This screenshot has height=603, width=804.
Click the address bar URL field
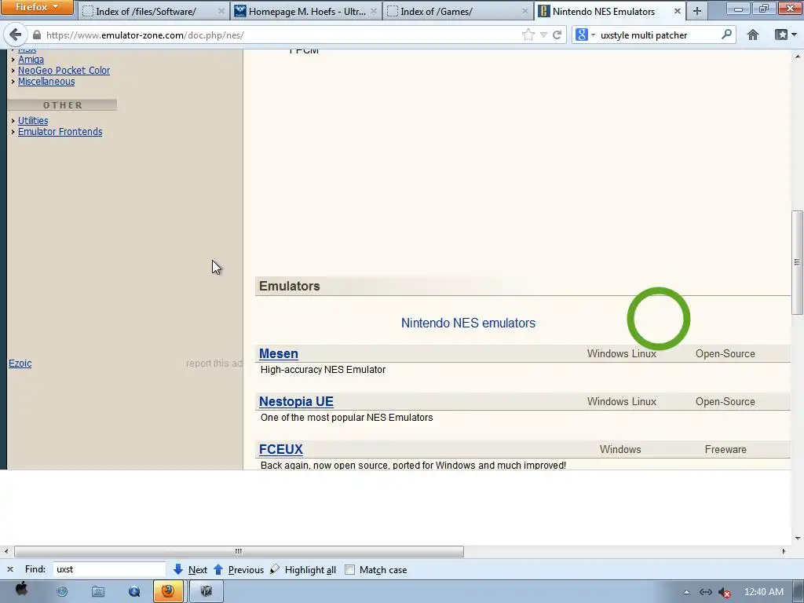[x=281, y=35]
